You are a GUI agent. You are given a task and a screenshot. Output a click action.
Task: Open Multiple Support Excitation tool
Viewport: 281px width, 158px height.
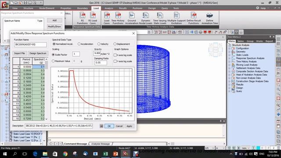177,18
